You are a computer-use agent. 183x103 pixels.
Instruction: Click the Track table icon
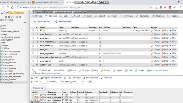(70, 78)
